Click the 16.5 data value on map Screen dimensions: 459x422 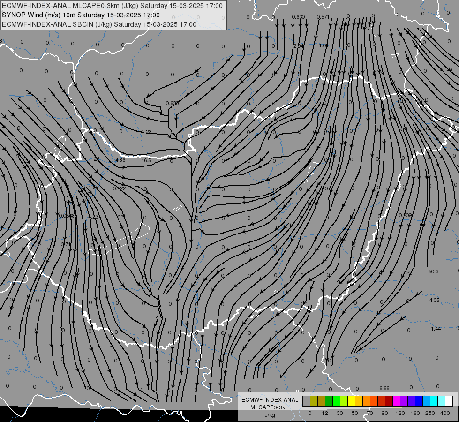146,160
